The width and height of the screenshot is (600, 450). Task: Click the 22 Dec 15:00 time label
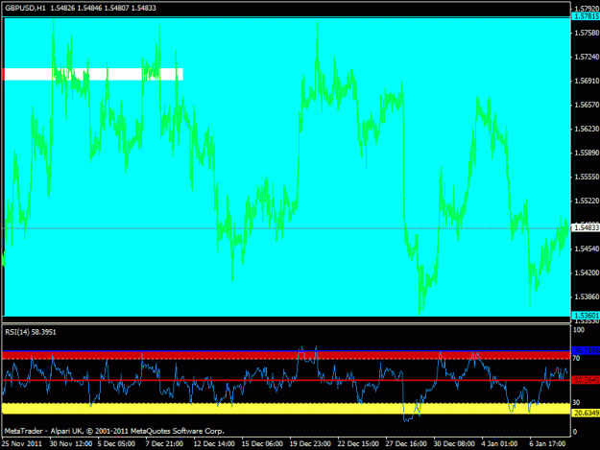pyautogui.click(x=358, y=443)
